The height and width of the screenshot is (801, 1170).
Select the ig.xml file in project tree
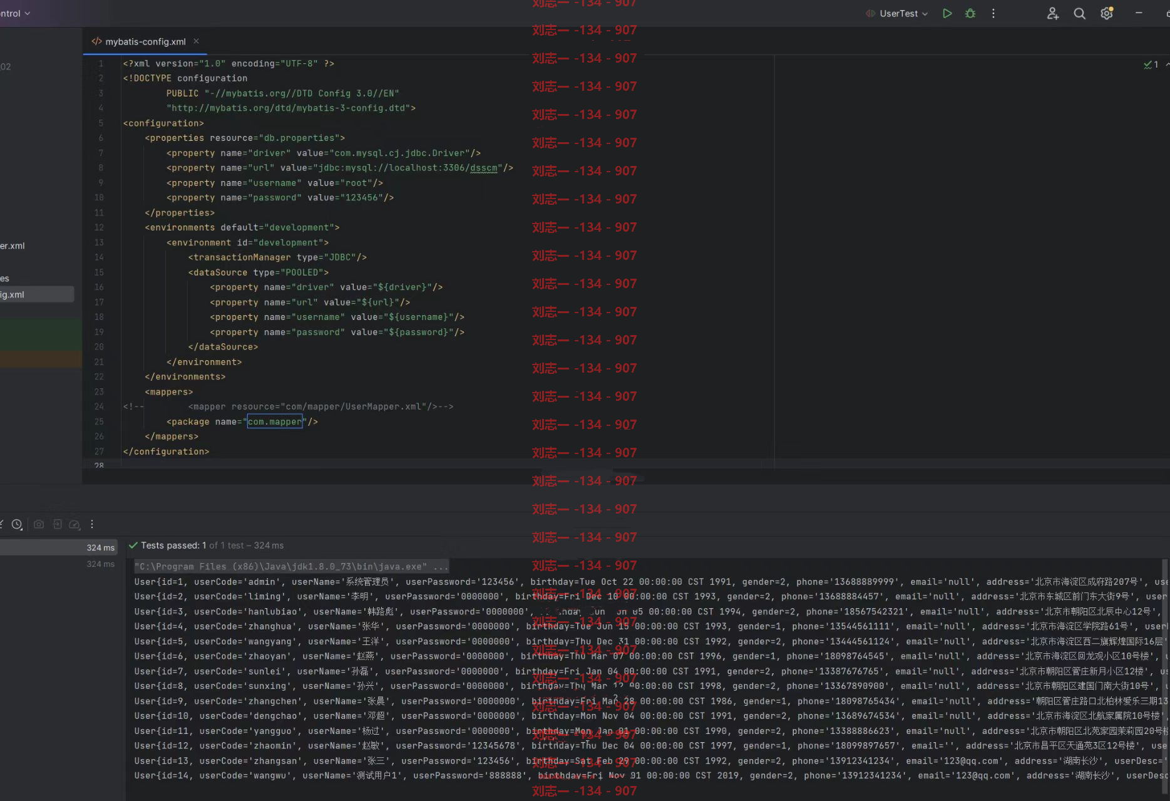tap(37, 294)
